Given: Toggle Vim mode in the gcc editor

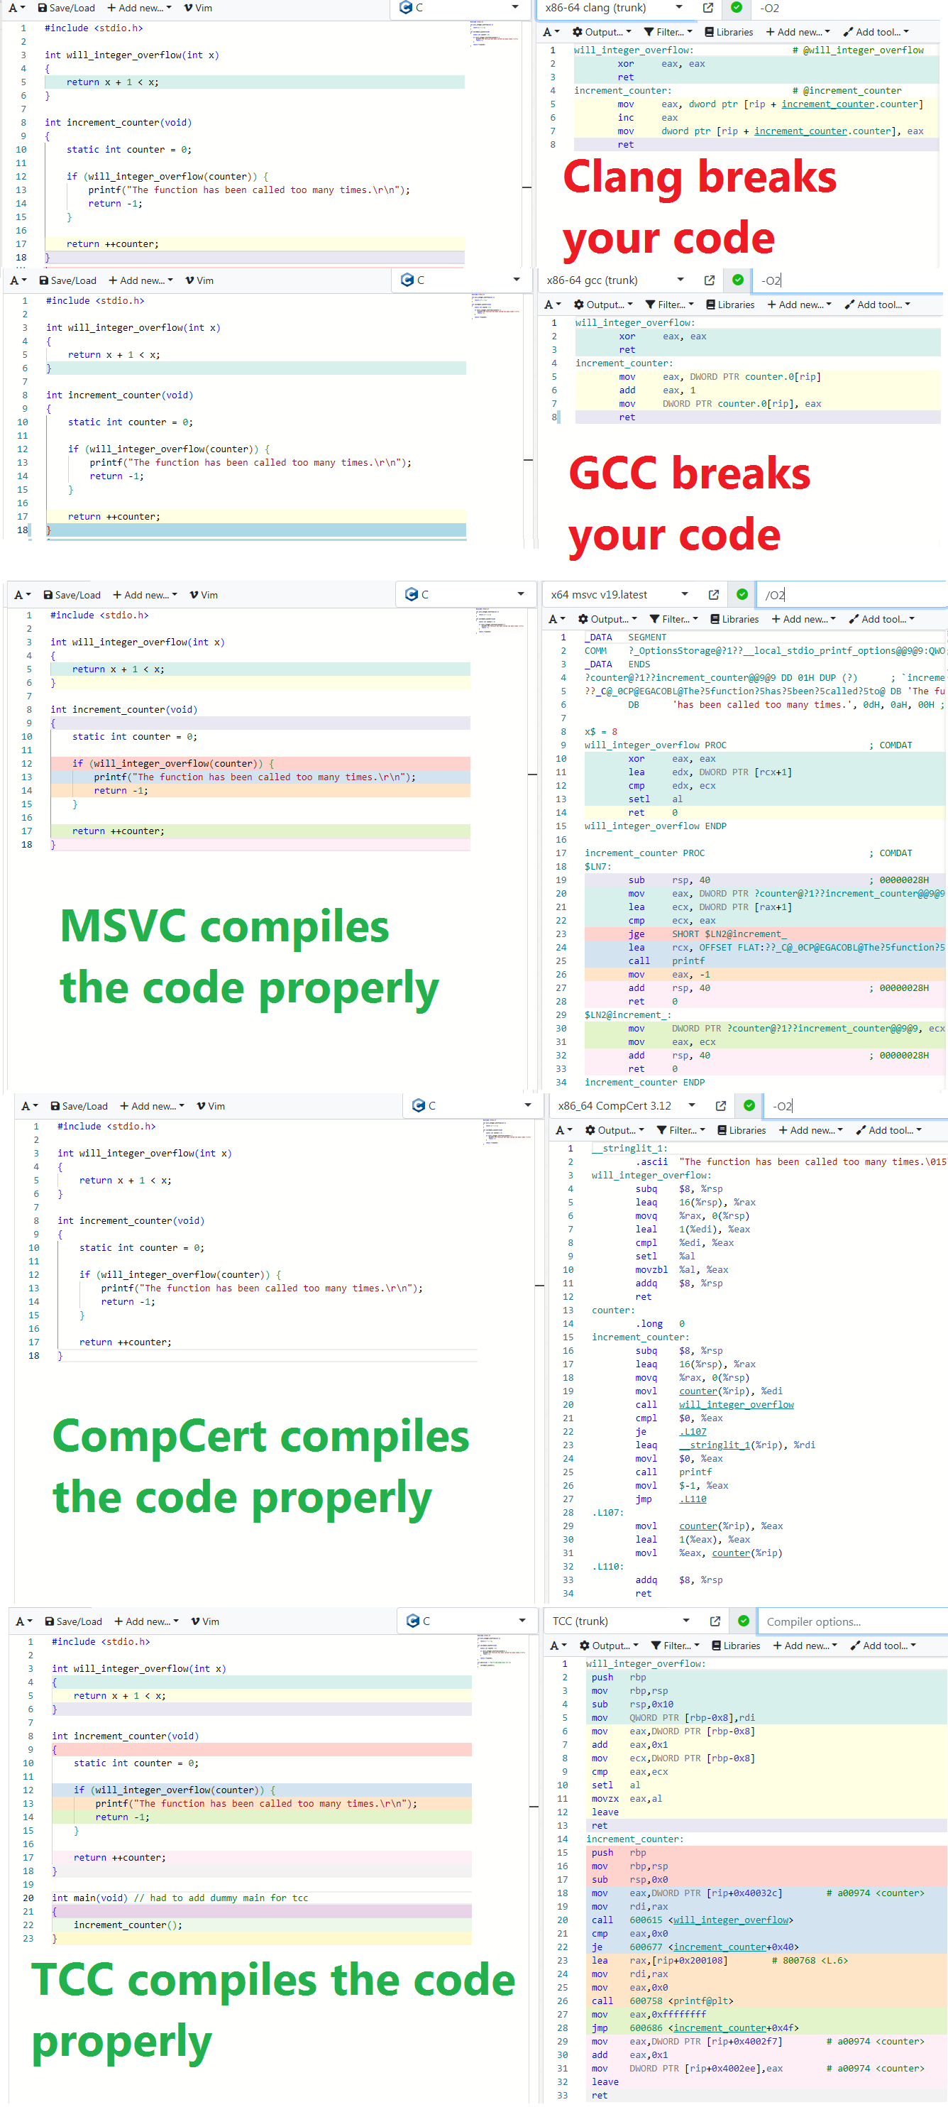Looking at the screenshot, I should point(199,280).
